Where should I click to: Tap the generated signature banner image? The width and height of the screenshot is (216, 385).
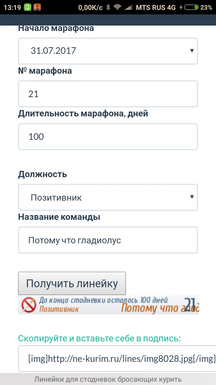tap(108, 304)
